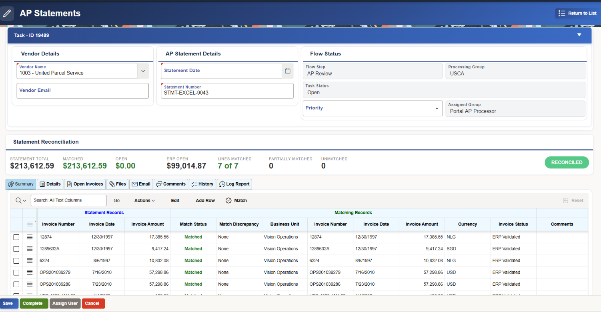Click the Assign User button

tap(65, 303)
